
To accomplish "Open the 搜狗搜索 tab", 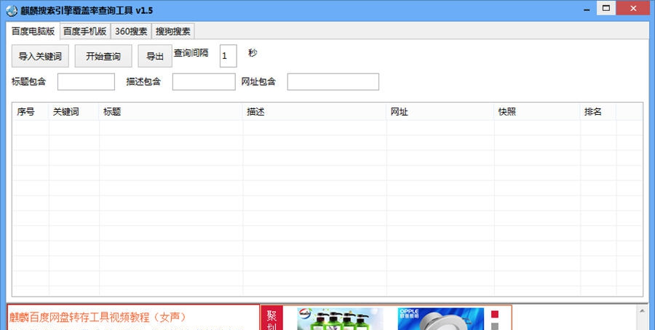I will [173, 31].
